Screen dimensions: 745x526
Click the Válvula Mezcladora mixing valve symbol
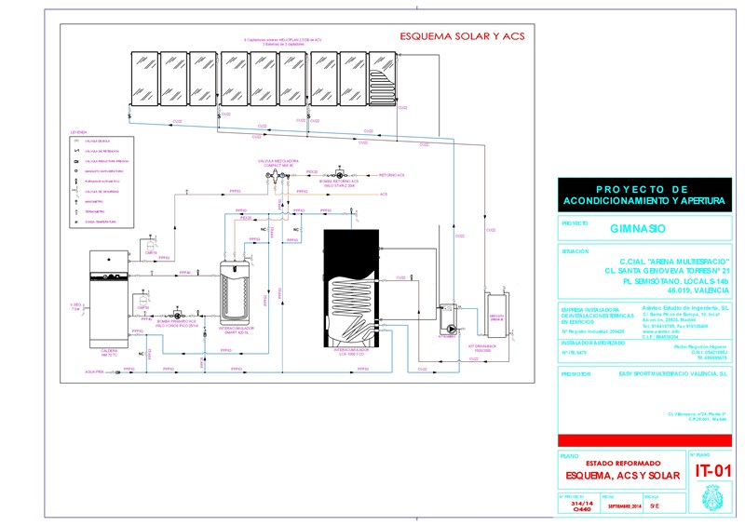pos(278,177)
